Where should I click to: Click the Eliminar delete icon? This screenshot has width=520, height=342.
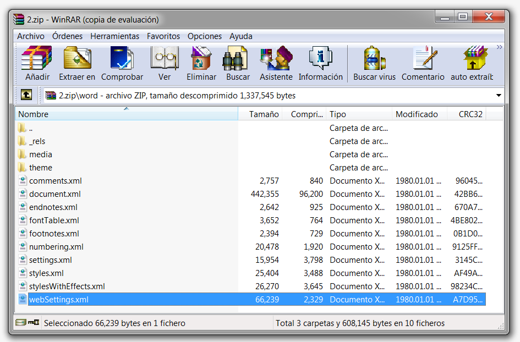coord(201,59)
